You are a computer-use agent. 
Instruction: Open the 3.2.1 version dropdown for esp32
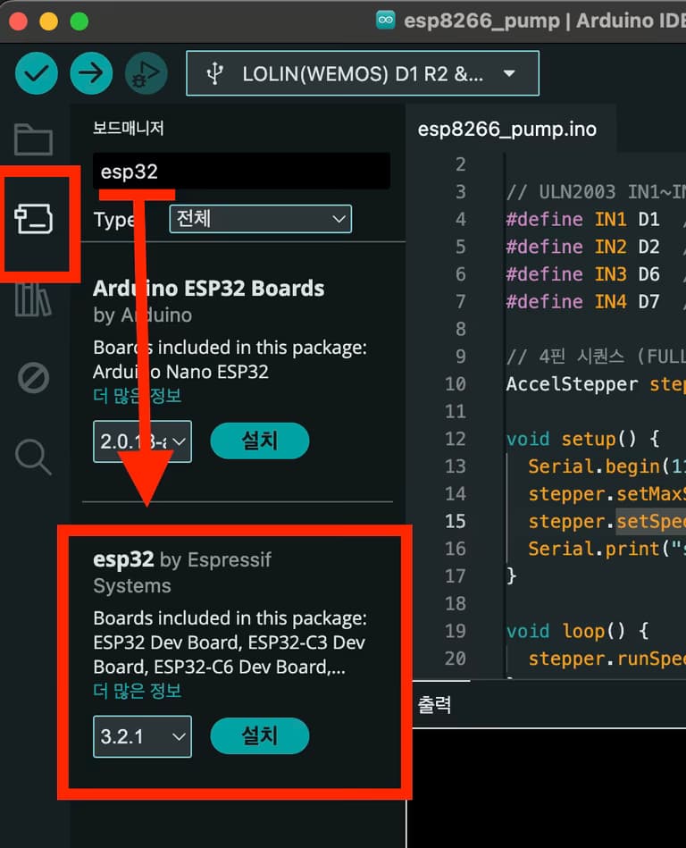tap(142, 737)
